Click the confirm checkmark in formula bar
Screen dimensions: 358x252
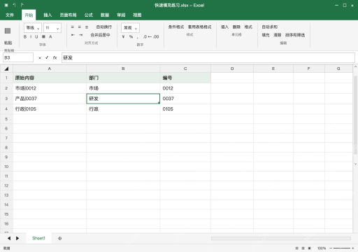click(x=47, y=57)
